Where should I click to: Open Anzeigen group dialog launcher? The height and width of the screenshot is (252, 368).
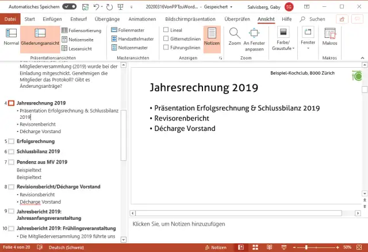pos(220,58)
